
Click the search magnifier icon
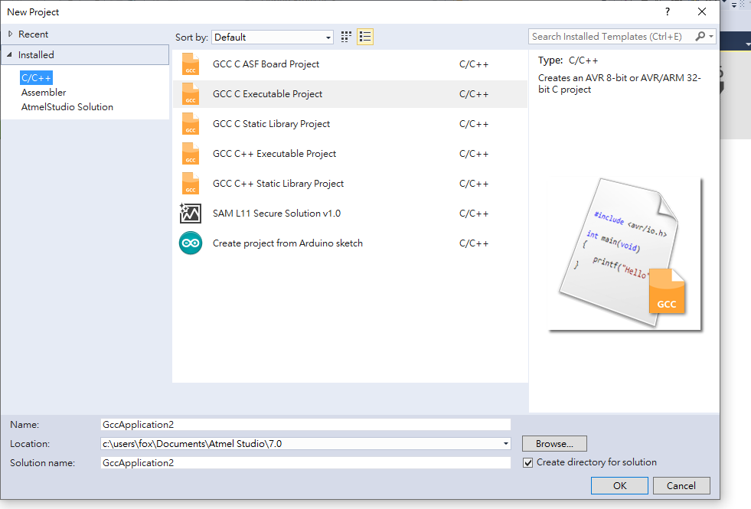click(x=700, y=37)
